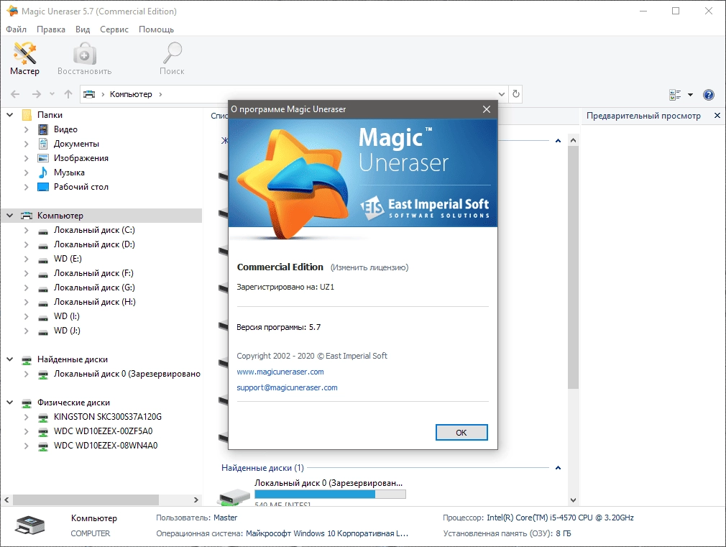Click the Папки folder icon
The image size is (726, 547).
coord(27,115)
